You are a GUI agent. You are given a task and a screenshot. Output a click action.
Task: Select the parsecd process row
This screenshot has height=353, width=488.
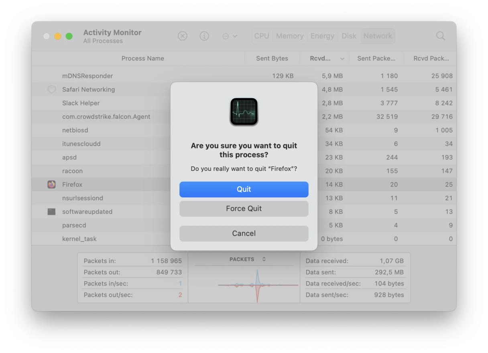(244, 225)
